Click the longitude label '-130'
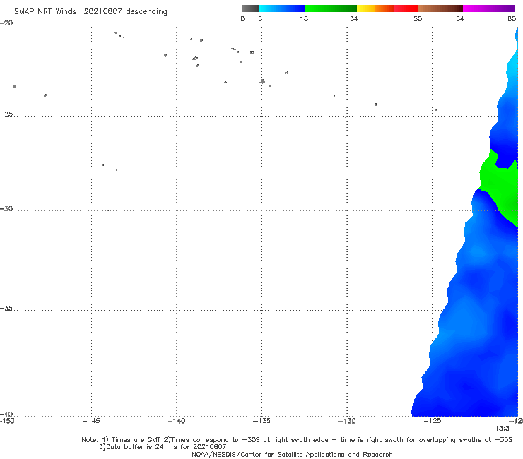 [347, 421]
